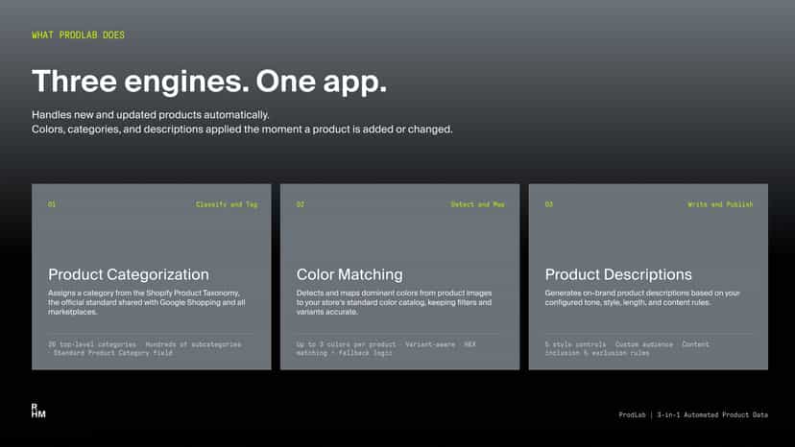Click the '26 top-level categories' footnote

click(92, 344)
